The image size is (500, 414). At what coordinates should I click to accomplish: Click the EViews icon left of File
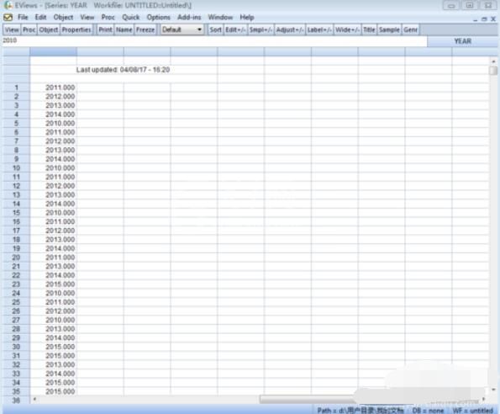pyautogui.click(x=8, y=17)
